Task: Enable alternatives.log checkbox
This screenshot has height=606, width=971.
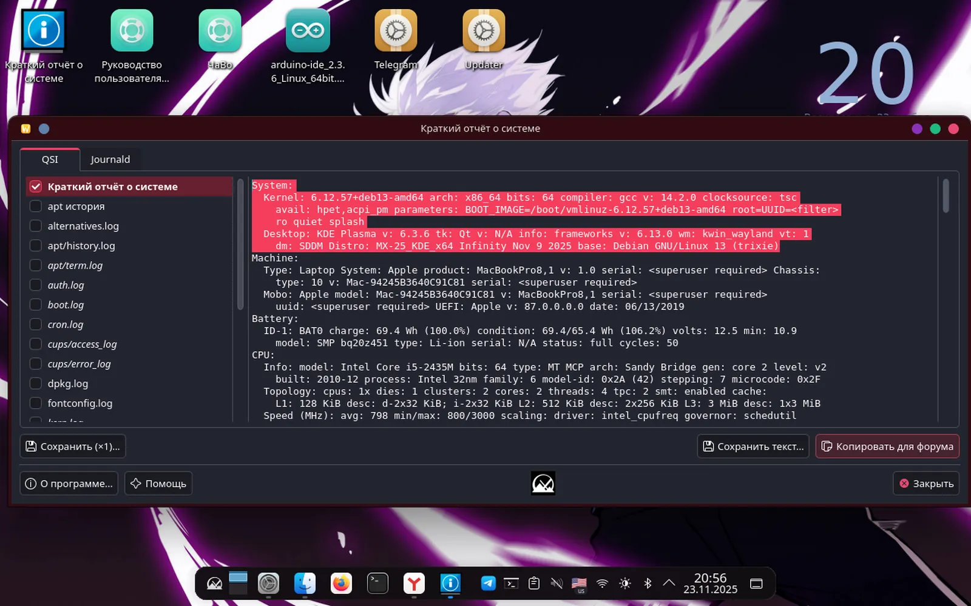Action: pyautogui.click(x=36, y=226)
